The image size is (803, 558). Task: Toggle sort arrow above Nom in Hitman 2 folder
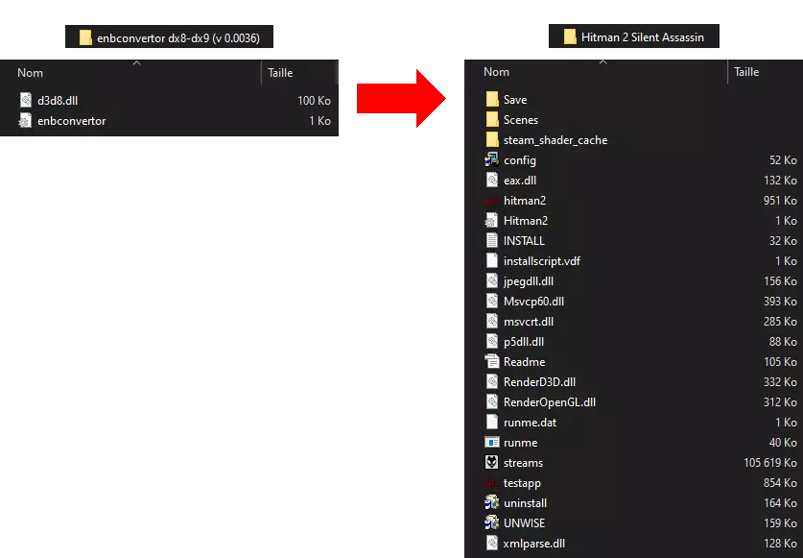tap(603, 61)
